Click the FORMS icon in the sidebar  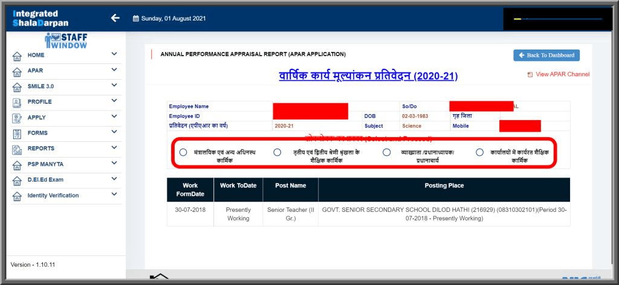tap(17, 133)
